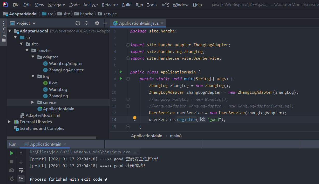The height and width of the screenshot is (184, 319).
Task: Select ILog interface in project tree
Action: tap(53, 83)
